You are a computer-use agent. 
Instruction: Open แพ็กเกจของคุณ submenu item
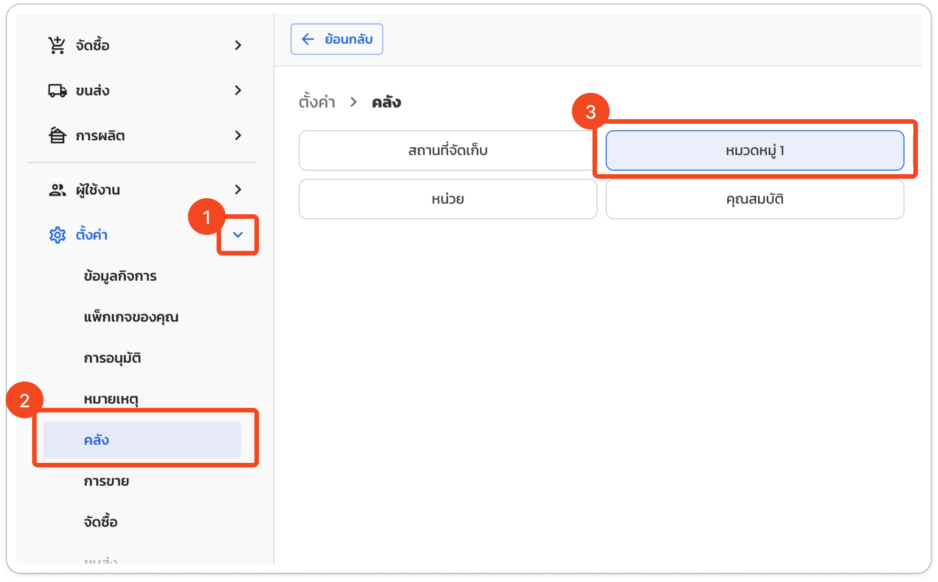[131, 317]
